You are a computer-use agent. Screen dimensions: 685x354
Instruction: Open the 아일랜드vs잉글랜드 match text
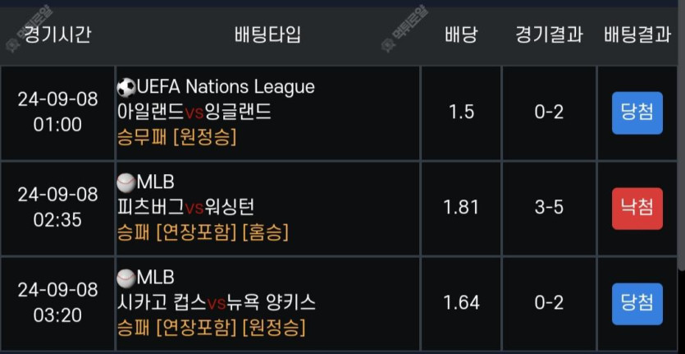coord(194,113)
